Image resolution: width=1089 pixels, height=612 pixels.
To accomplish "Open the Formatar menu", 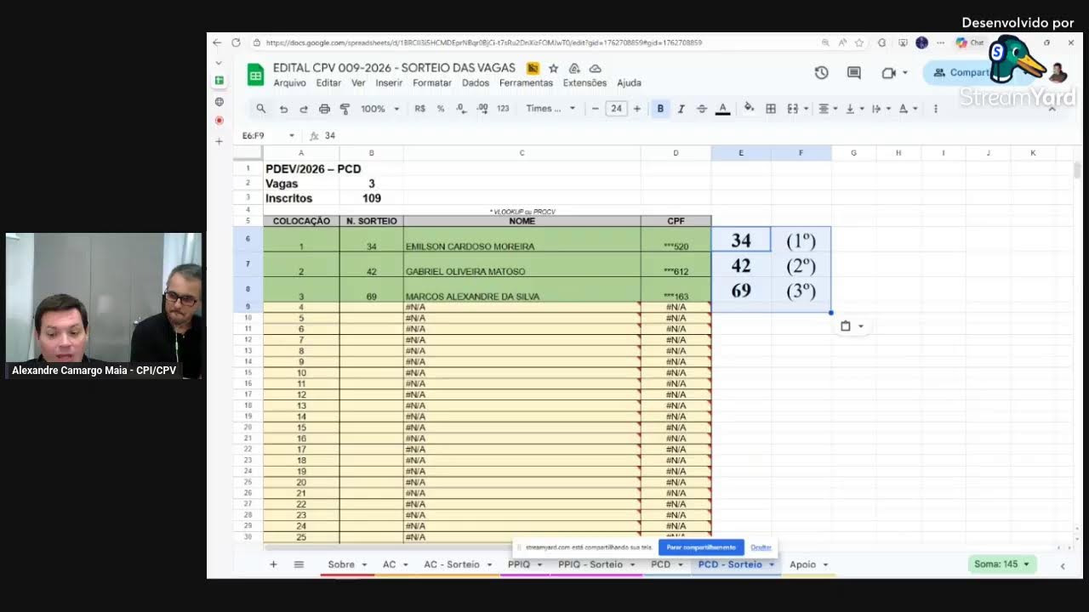I will 432,83.
